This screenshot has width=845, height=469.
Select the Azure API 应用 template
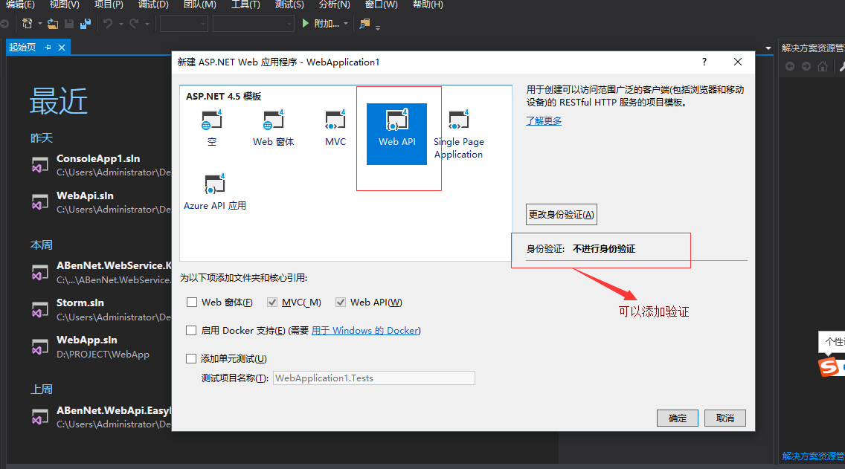[x=214, y=193]
